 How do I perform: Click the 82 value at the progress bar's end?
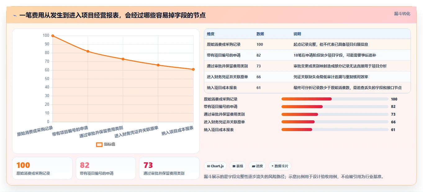[x=393, y=107]
